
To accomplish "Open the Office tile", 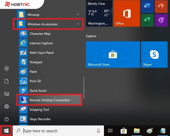I will 127,13.
